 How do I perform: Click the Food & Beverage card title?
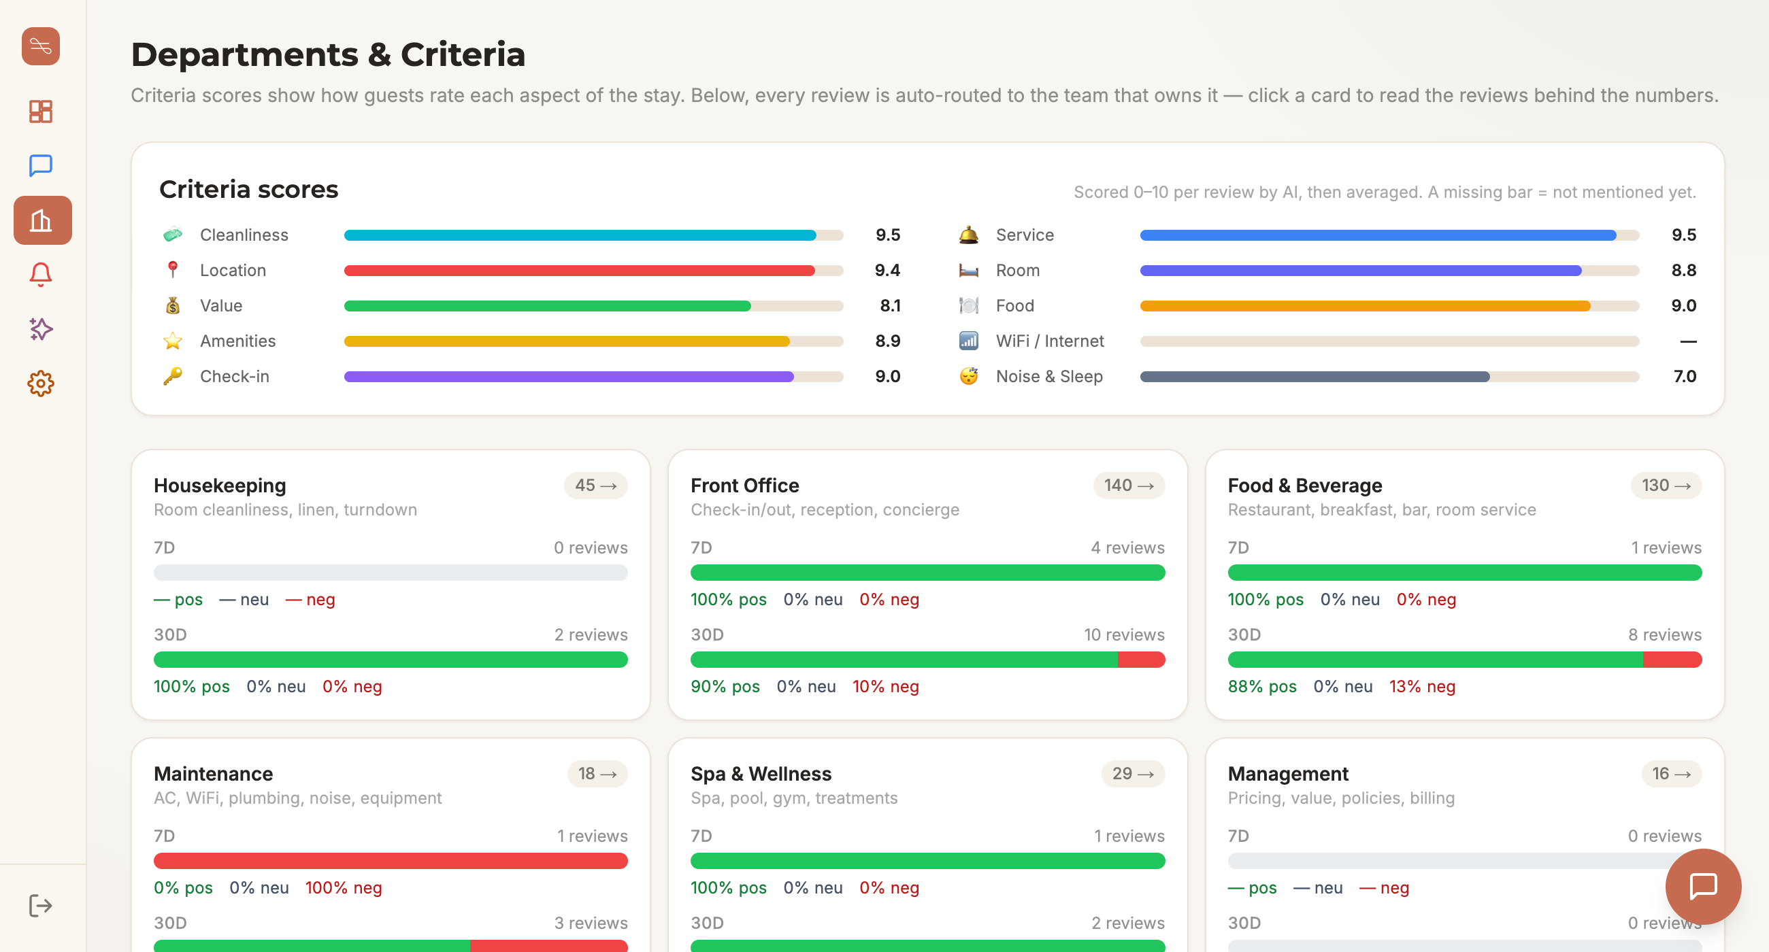coord(1305,486)
